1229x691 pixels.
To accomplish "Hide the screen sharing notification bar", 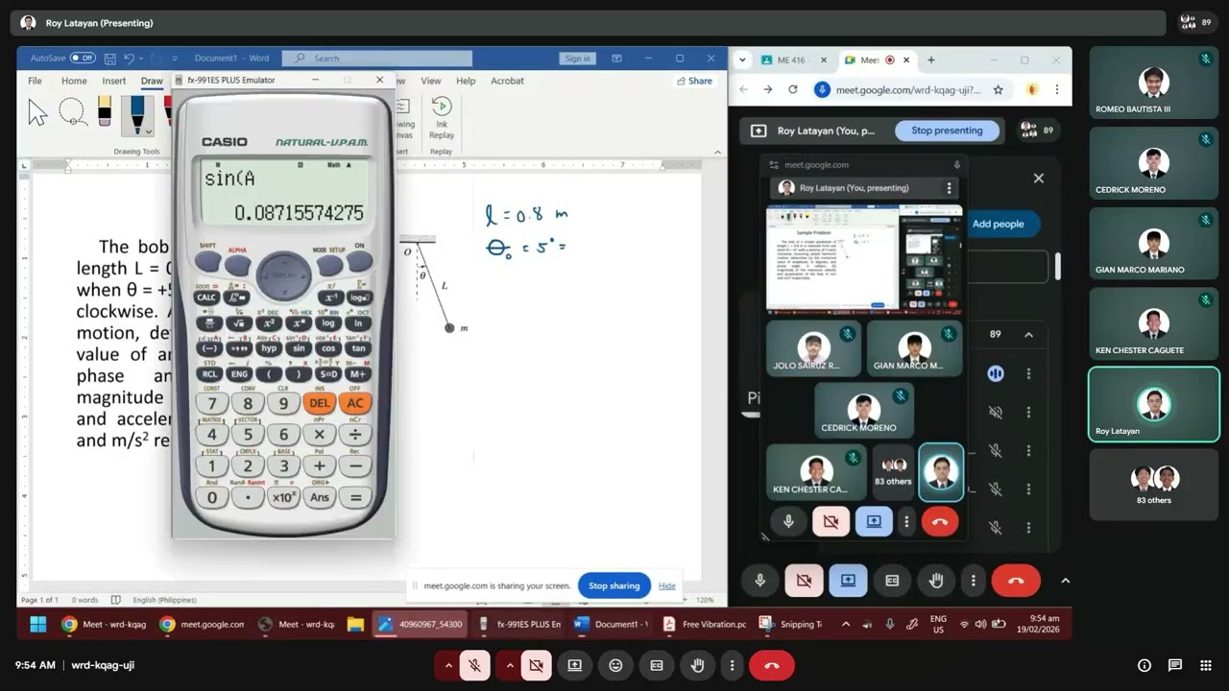I will point(666,585).
